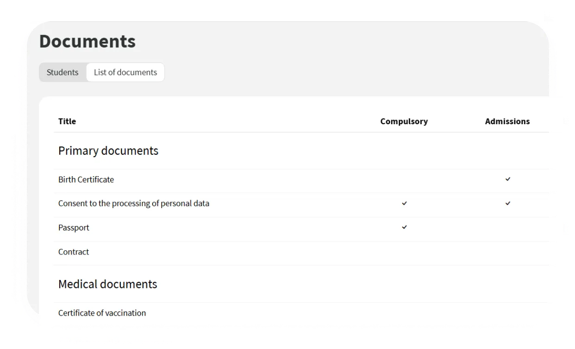The height and width of the screenshot is (349, 575).
Task: Collapse the Primary documents section
Action: pyautogui.click(x=108, y=151)
